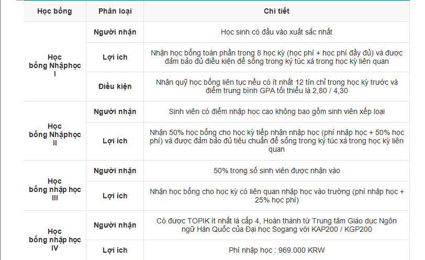Click text "Phí nhập học : 969.000 KRW"
Viewport: 425px width, 260px height.
[x=276, y=250]
